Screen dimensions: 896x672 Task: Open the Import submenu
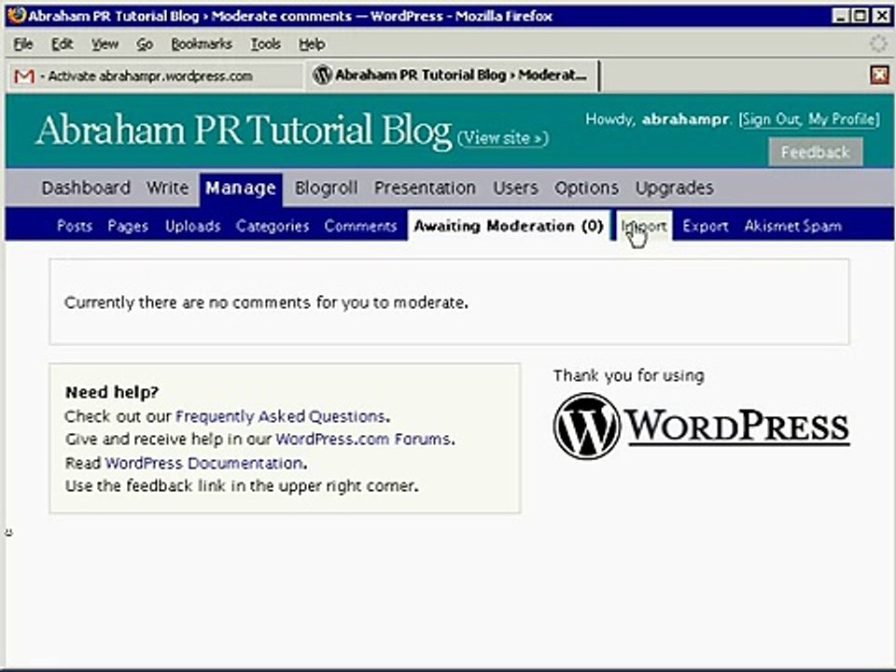click(x=644, y=226)
